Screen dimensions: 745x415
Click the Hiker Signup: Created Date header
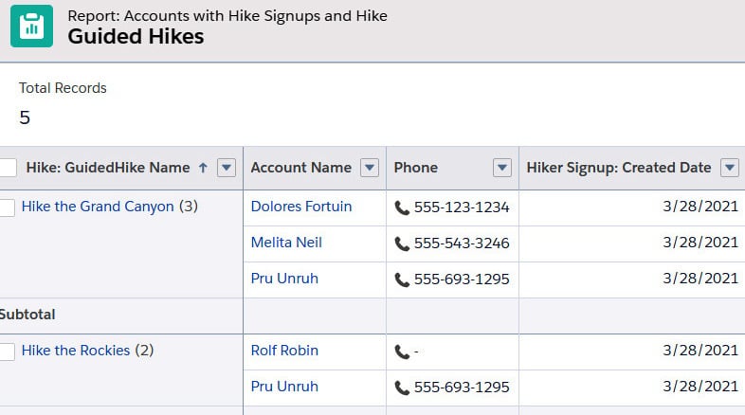619,168
